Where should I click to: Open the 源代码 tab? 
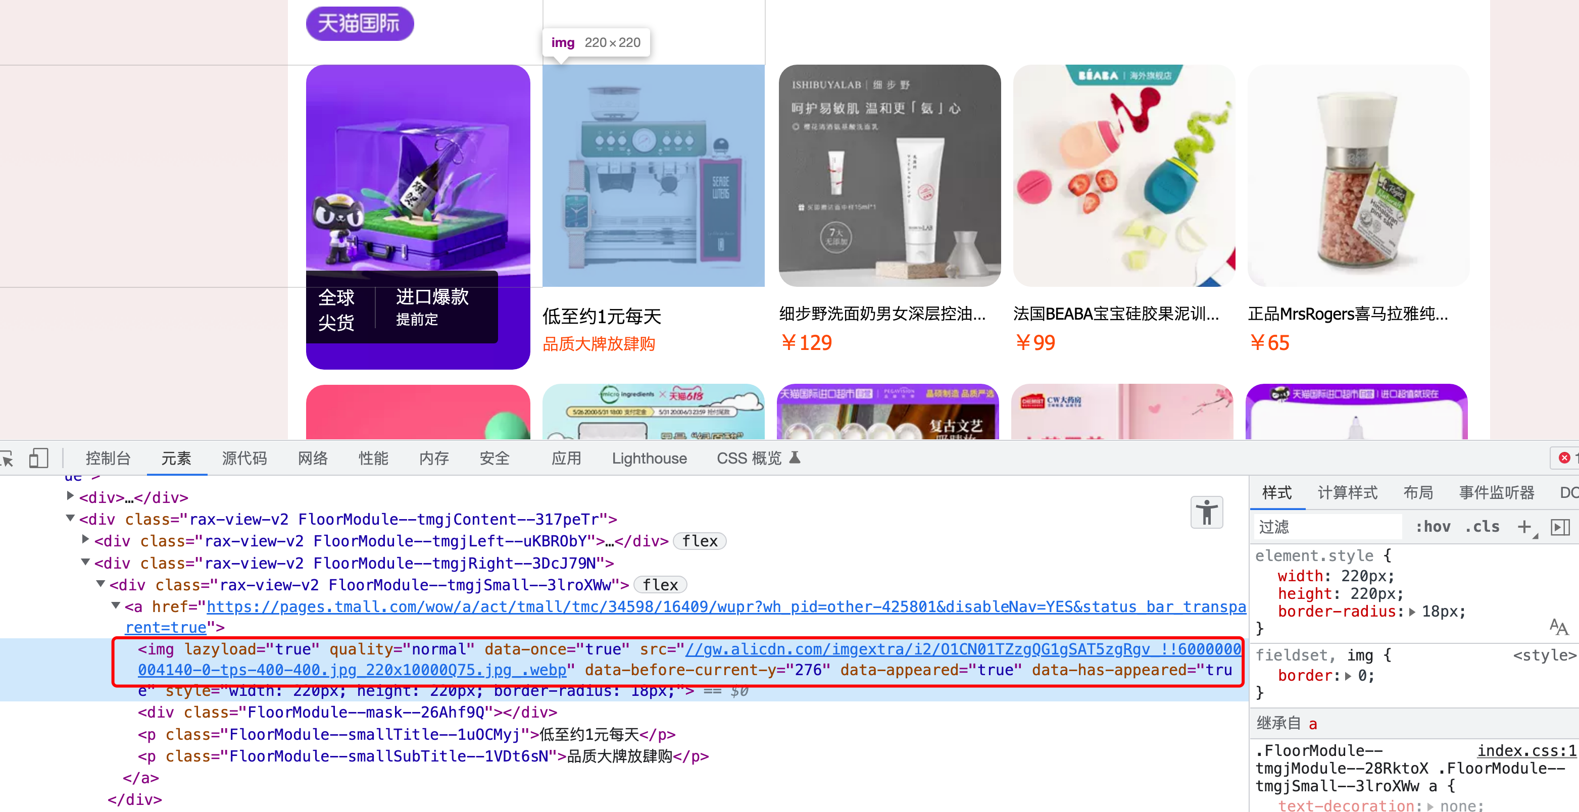coord(244,459)
